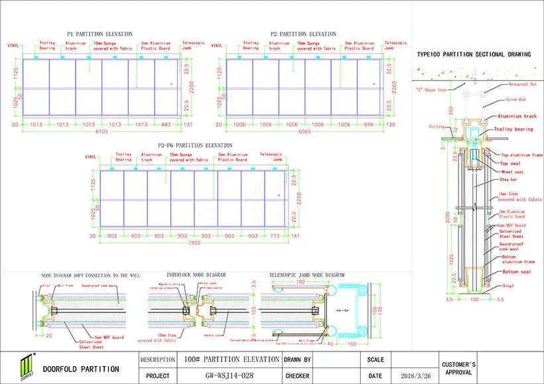Select the Z Shape Iron symbol

click(431, 90)
